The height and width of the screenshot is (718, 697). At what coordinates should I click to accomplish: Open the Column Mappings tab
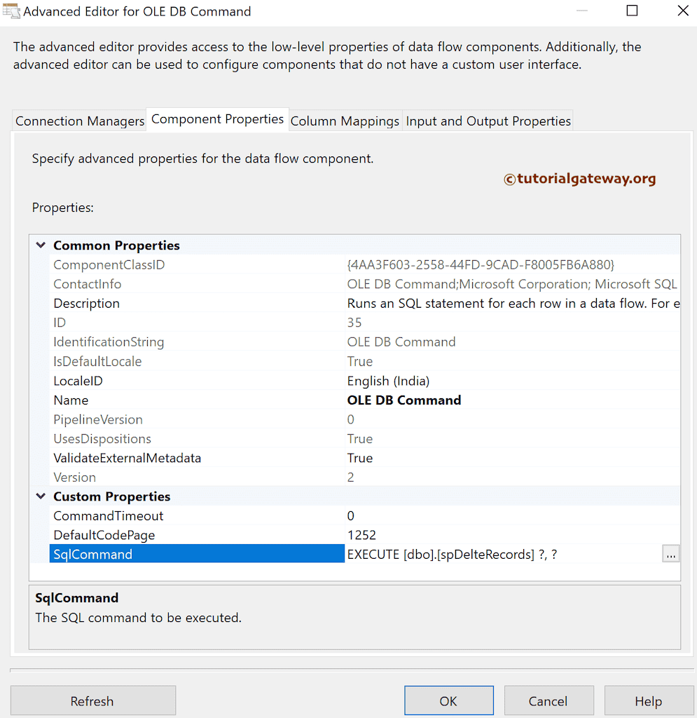tap(345, 121)
